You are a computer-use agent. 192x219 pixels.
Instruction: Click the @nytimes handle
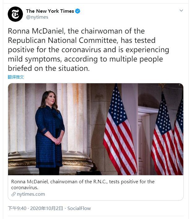pyautogui.click(x=37, y=17)
